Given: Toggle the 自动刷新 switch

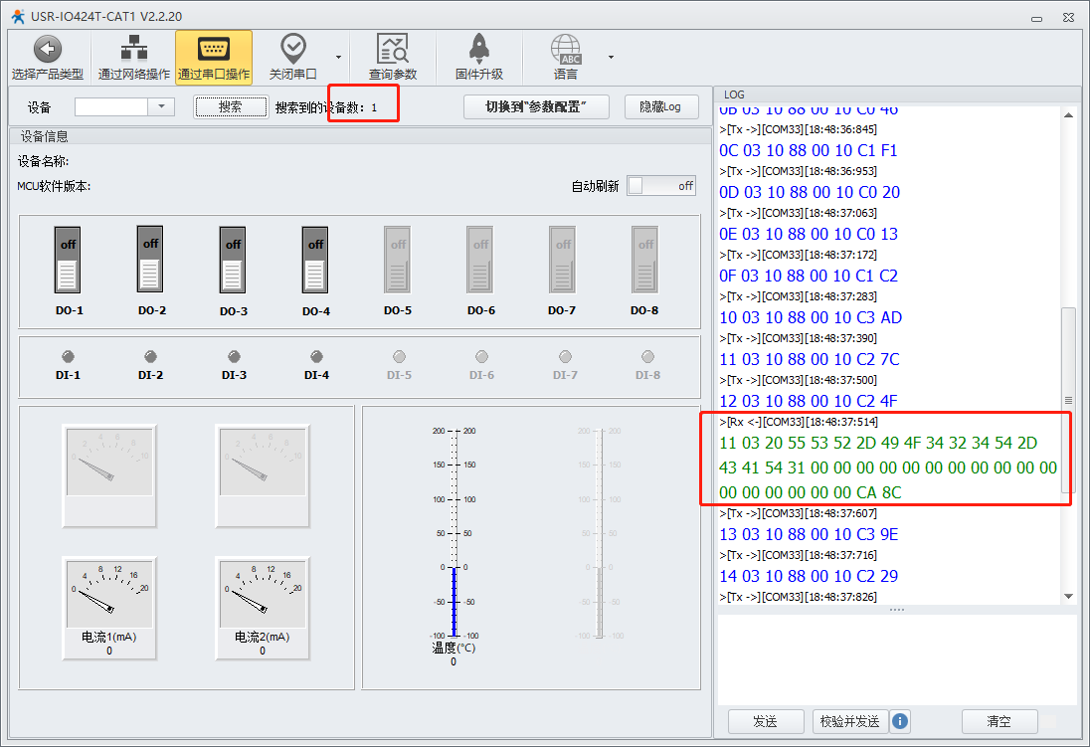Looking at the screenshot, I should [661, 186].
